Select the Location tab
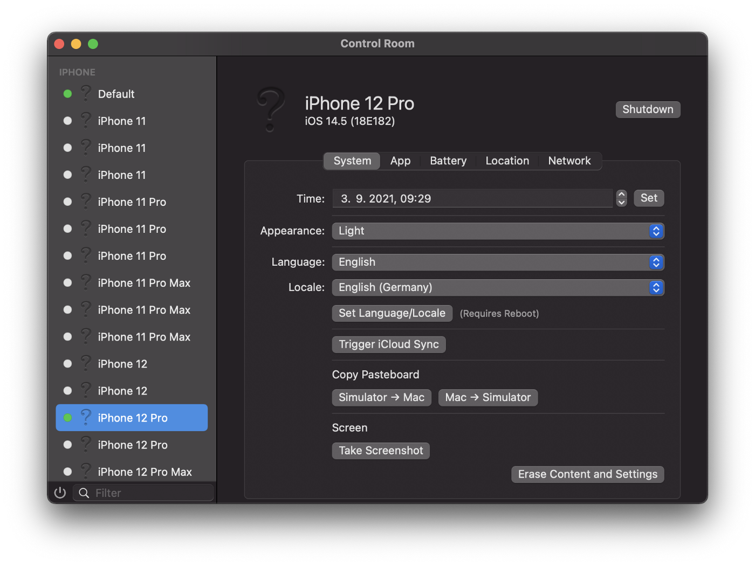 (x=507, y=161)
